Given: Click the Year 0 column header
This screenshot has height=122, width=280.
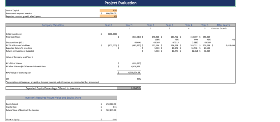Looking at the screenshot, I should tap(109, 25).
